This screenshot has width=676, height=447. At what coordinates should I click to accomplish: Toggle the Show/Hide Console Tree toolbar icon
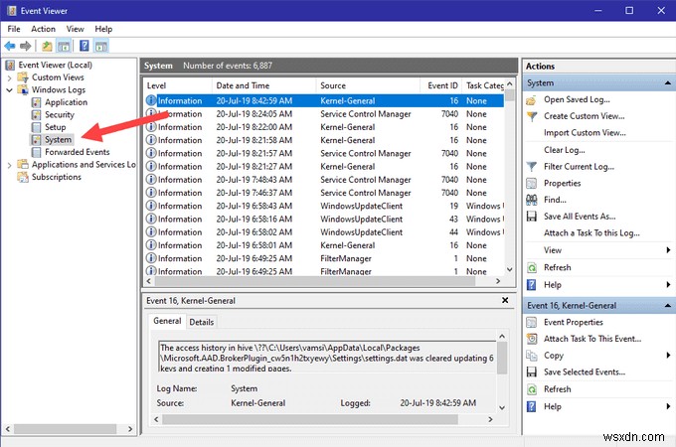point(64,46)
